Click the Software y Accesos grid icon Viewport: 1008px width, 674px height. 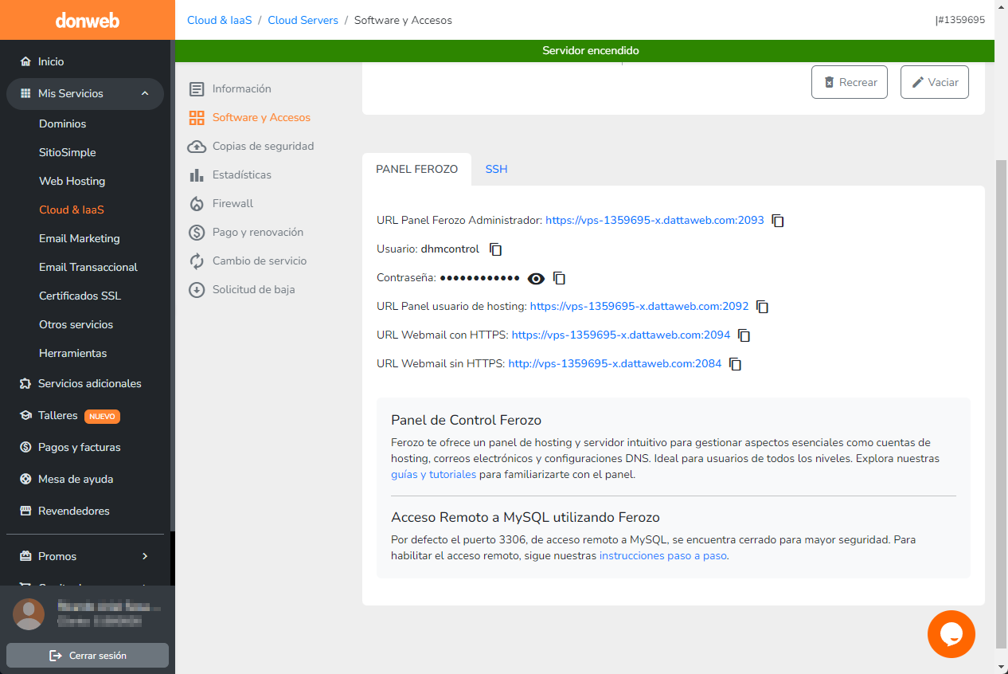click(x=197, y=117)
